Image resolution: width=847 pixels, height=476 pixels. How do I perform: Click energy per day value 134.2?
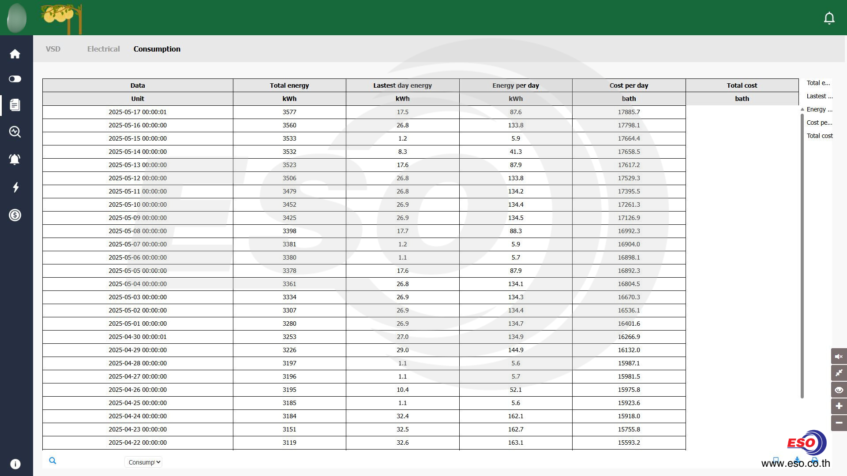[x=516, y=191]
